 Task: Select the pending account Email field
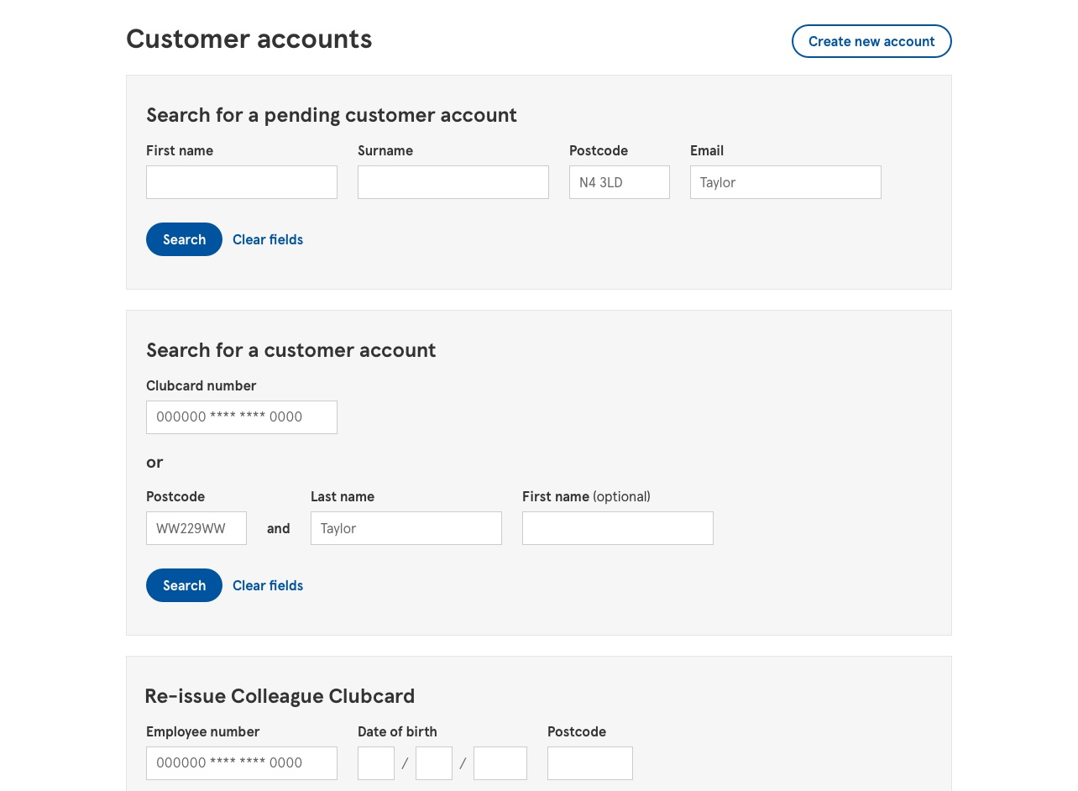tap(786, 182)
